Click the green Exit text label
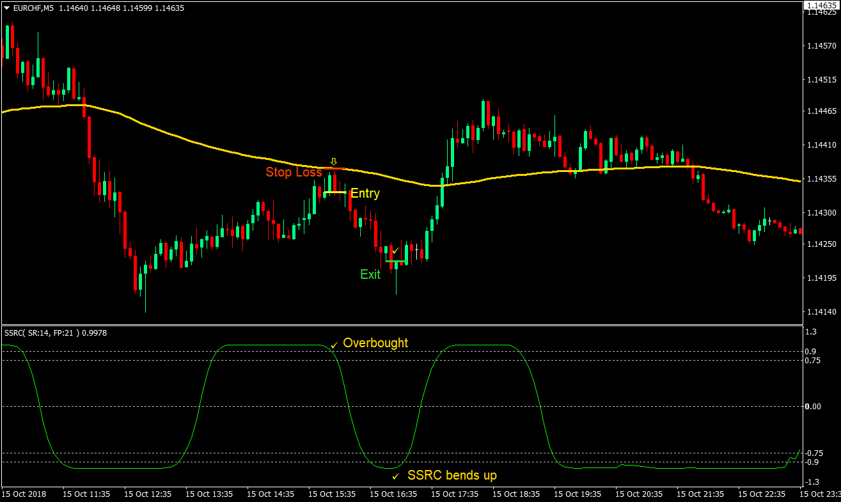841x502 pixels. click(x=370, y=275)
